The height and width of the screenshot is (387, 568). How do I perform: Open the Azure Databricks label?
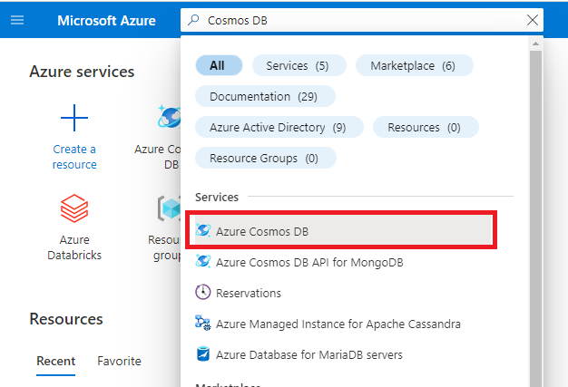point(74,247)
